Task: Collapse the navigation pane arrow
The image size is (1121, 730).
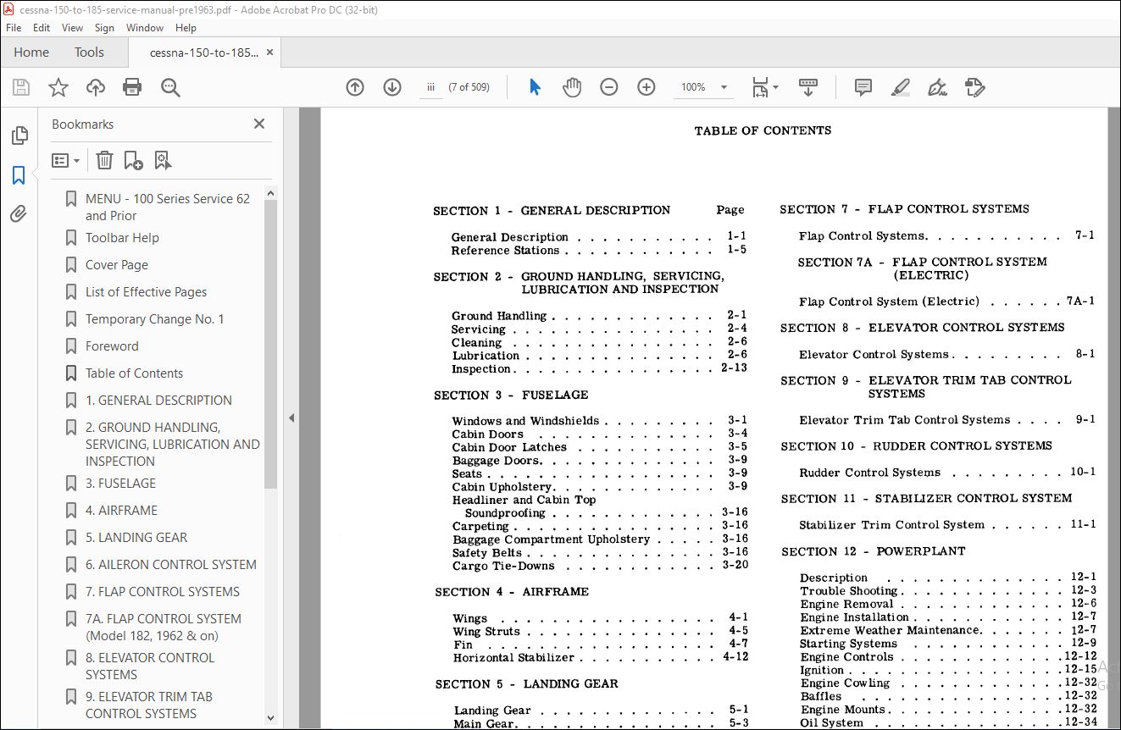Action: 291,418
